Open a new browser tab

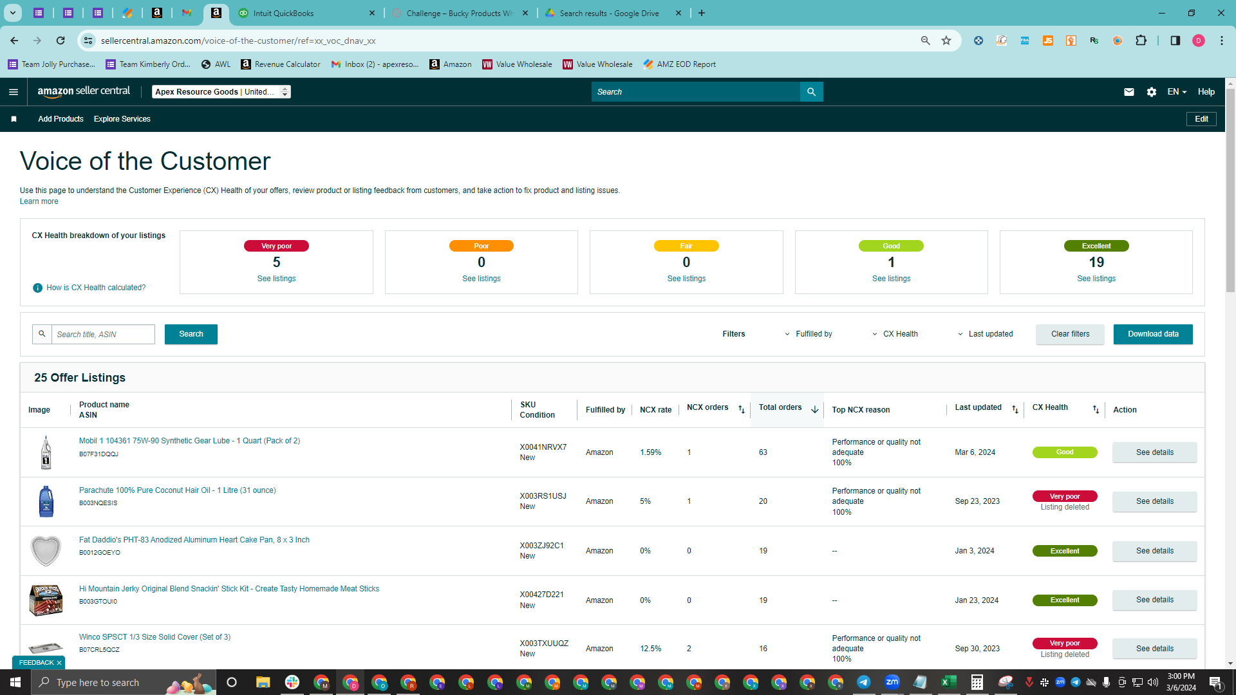[702, 13]
